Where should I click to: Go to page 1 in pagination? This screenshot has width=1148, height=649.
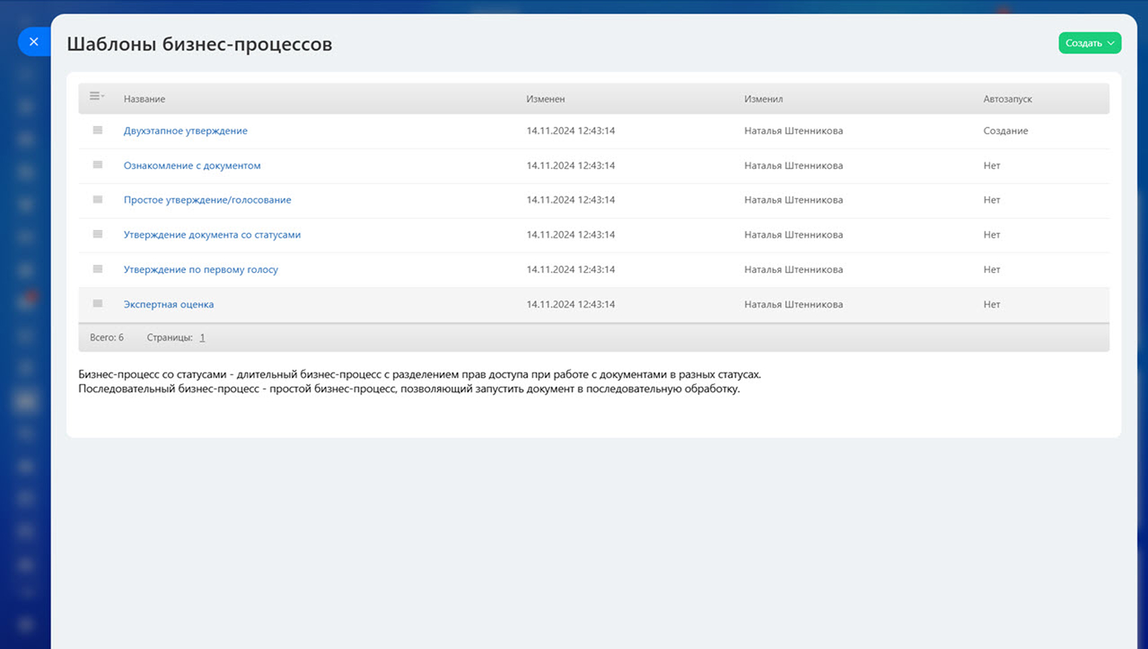202,338
